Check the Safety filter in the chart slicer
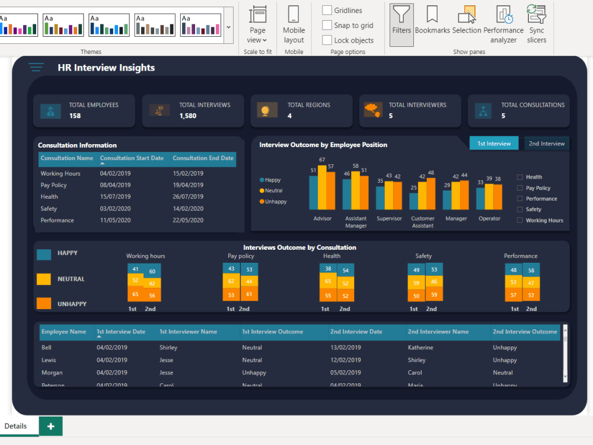Viewport: 593px width, 445px height. [x=518, y=209]
